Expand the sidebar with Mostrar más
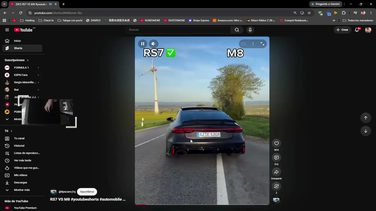This screenshot has height=211, width=376. coord(22,190)
